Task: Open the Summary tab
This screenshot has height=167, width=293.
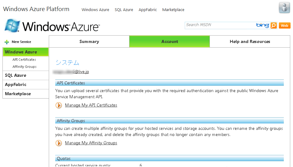Action: pyautogui.click(x=89, y=41)
